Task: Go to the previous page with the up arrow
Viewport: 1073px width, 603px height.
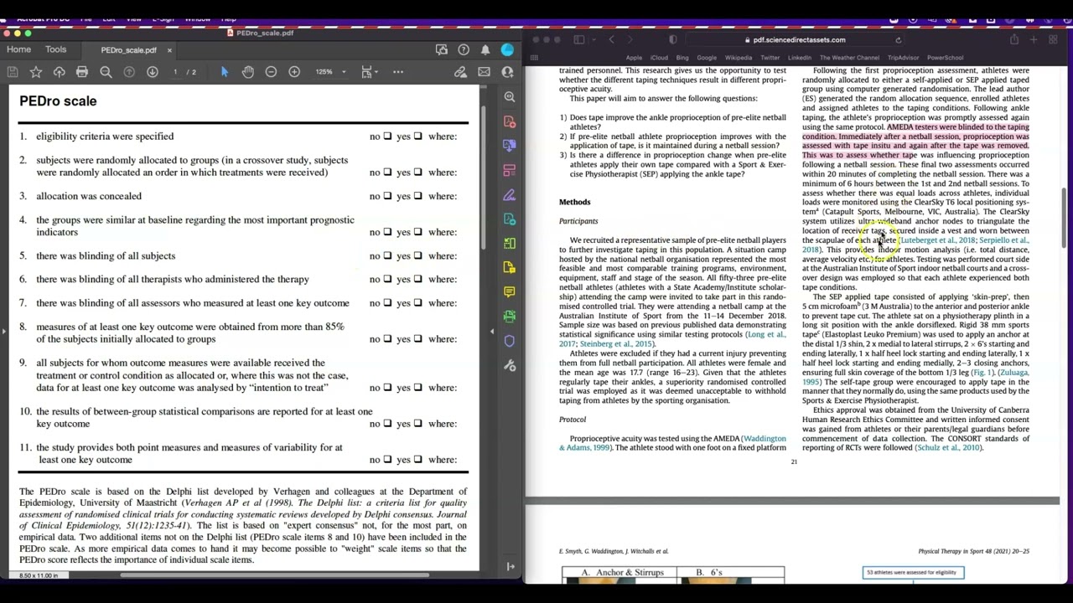Action: [129, 72]
